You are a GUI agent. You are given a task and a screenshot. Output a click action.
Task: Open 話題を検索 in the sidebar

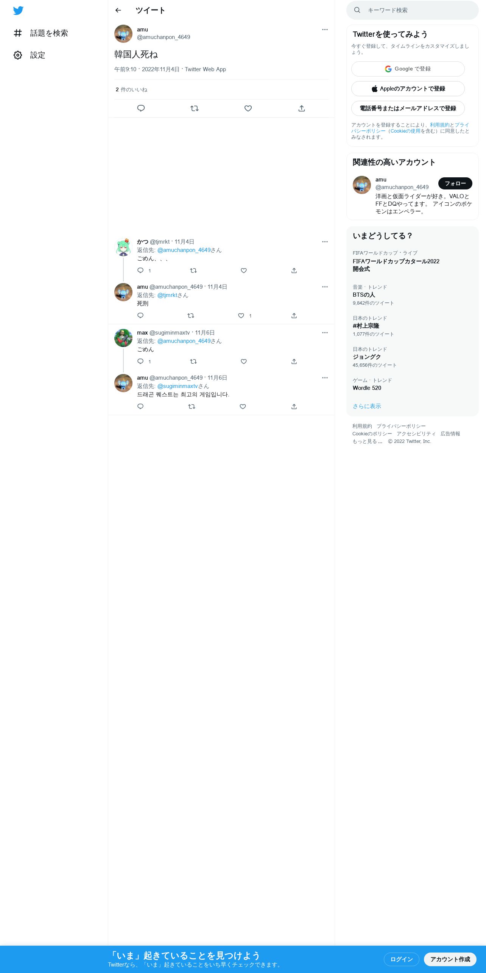click(41, 33)
